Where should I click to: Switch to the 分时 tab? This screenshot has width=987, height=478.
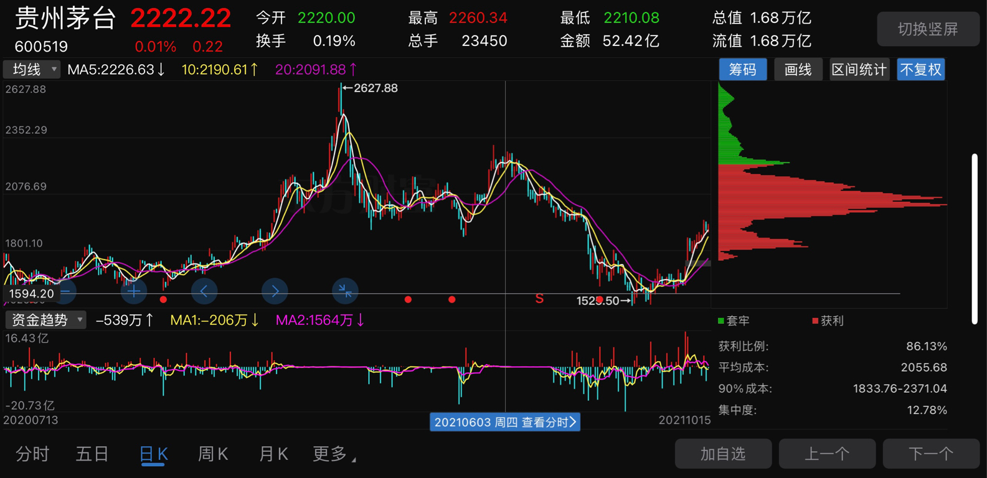32,454
